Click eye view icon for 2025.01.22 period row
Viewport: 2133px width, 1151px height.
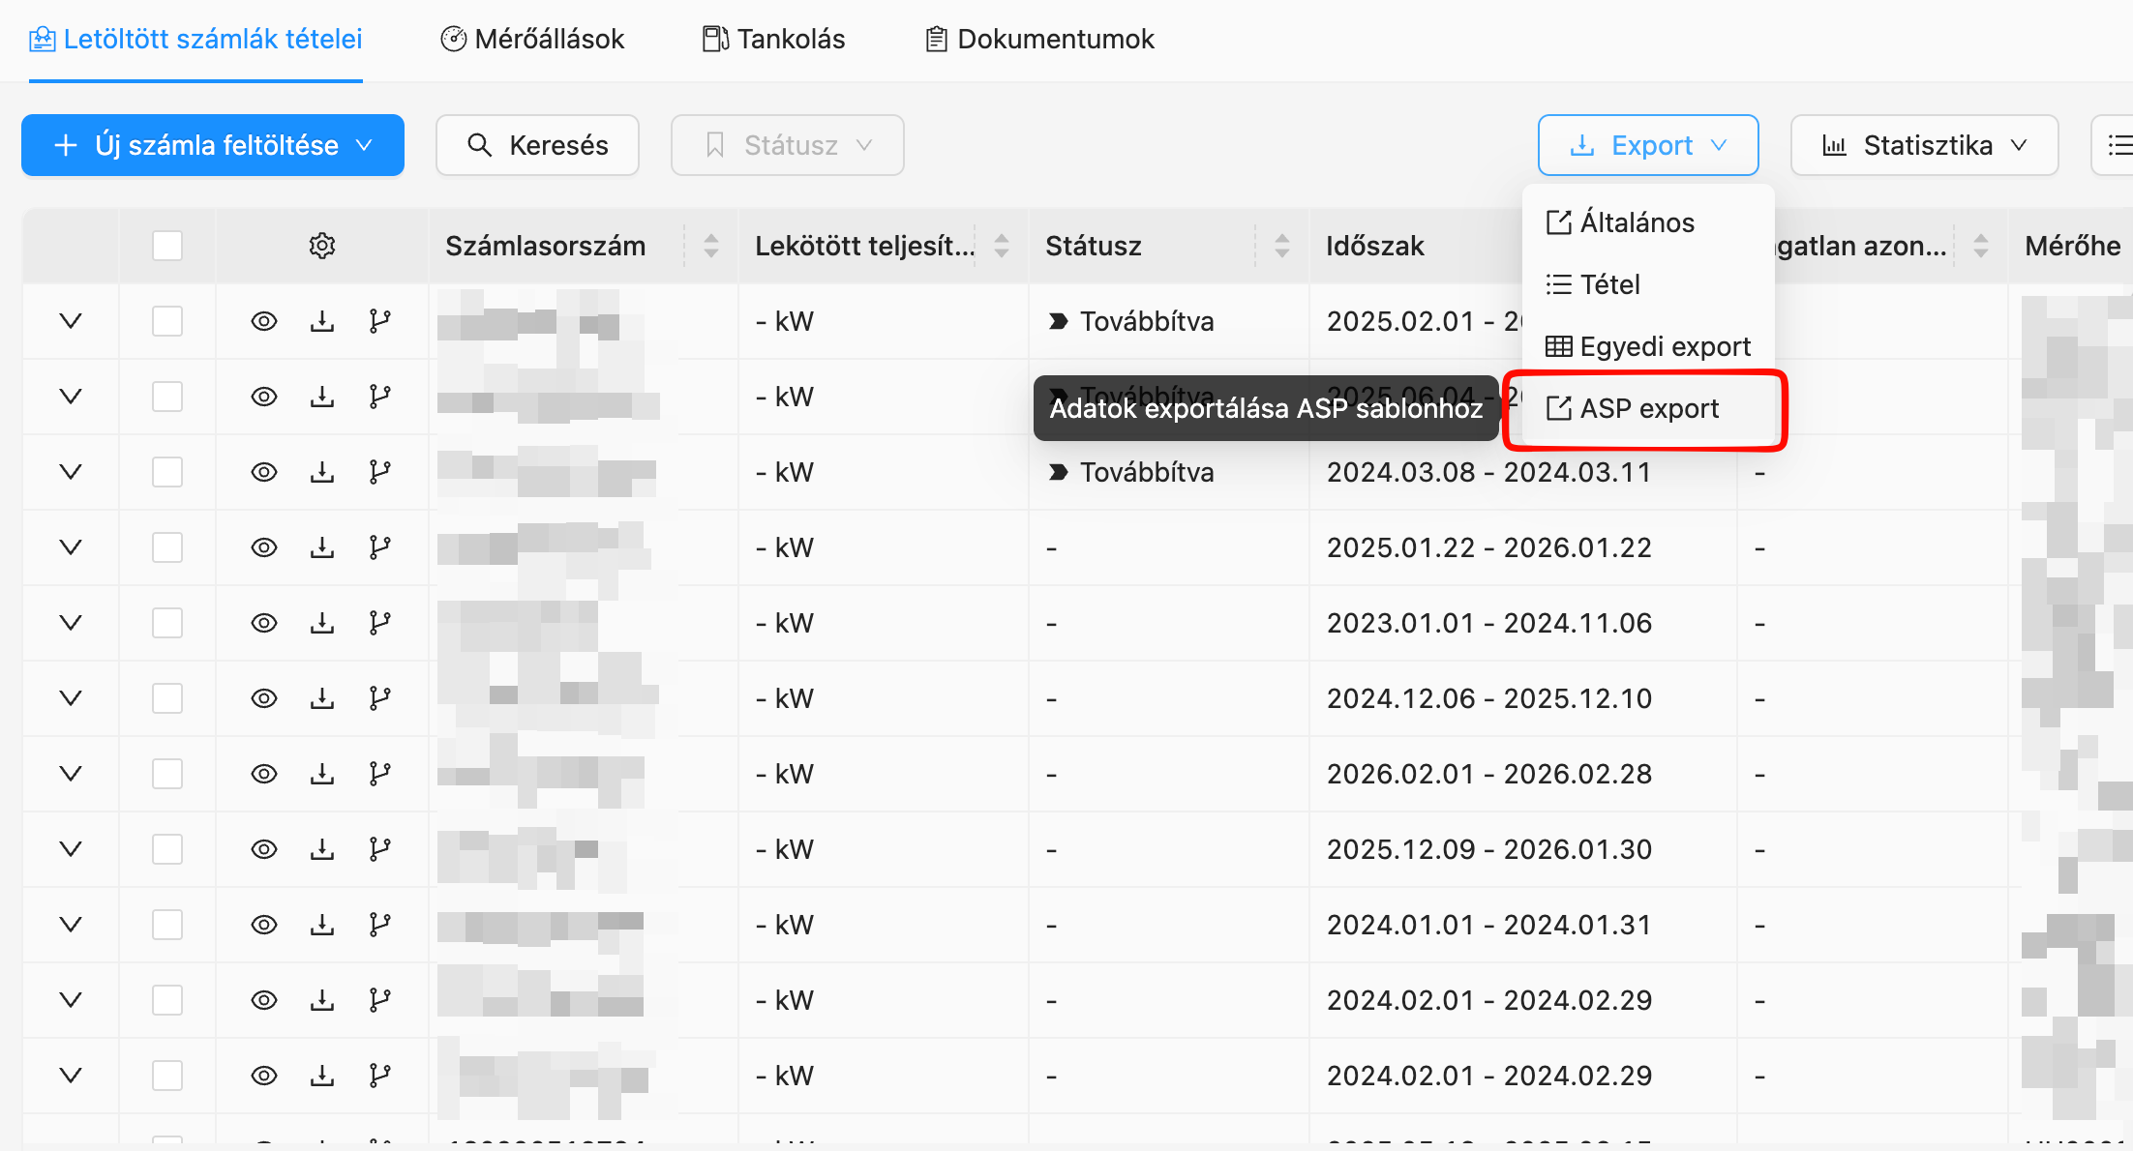tap(264, 547)
